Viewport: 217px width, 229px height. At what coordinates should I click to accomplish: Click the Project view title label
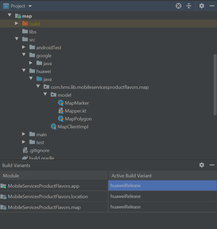tap(18, 6)
